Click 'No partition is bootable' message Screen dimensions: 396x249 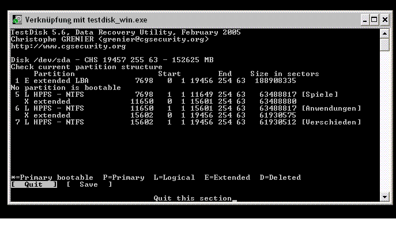coord(66,88)
